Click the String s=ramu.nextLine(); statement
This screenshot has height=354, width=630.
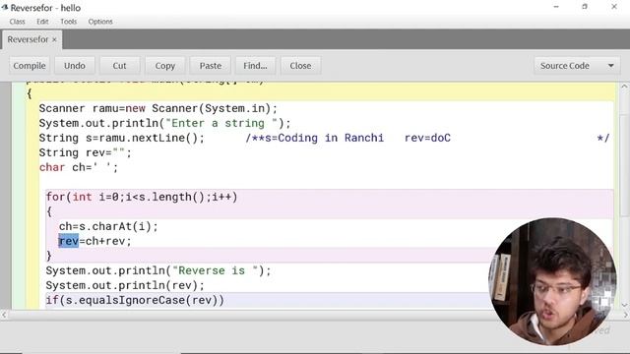coord(122,138)
